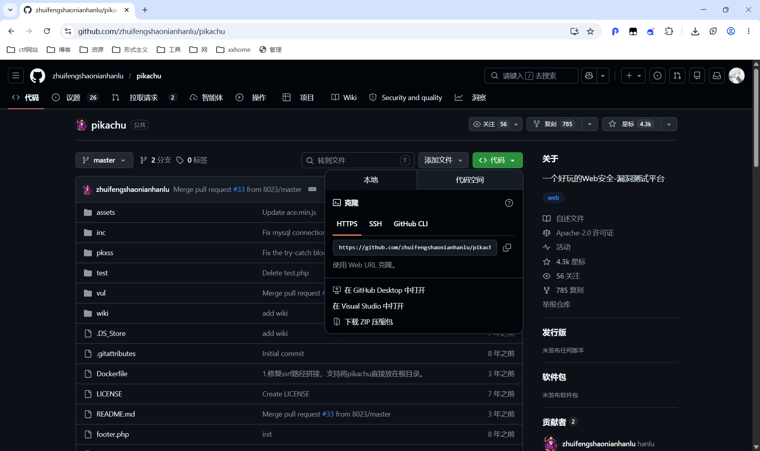Viewport: 760px width, 451px height.
Task: Open the fork list dropdown arrow
Action: pyautogui.click(x=590, y=124)
